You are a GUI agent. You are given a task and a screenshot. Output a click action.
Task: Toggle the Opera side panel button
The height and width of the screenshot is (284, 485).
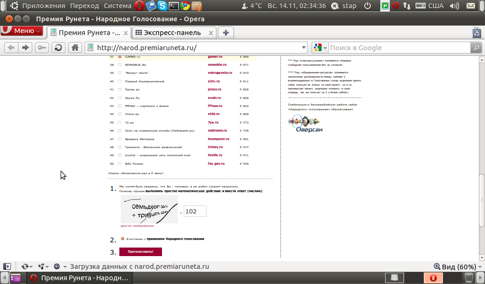(7, 266)
